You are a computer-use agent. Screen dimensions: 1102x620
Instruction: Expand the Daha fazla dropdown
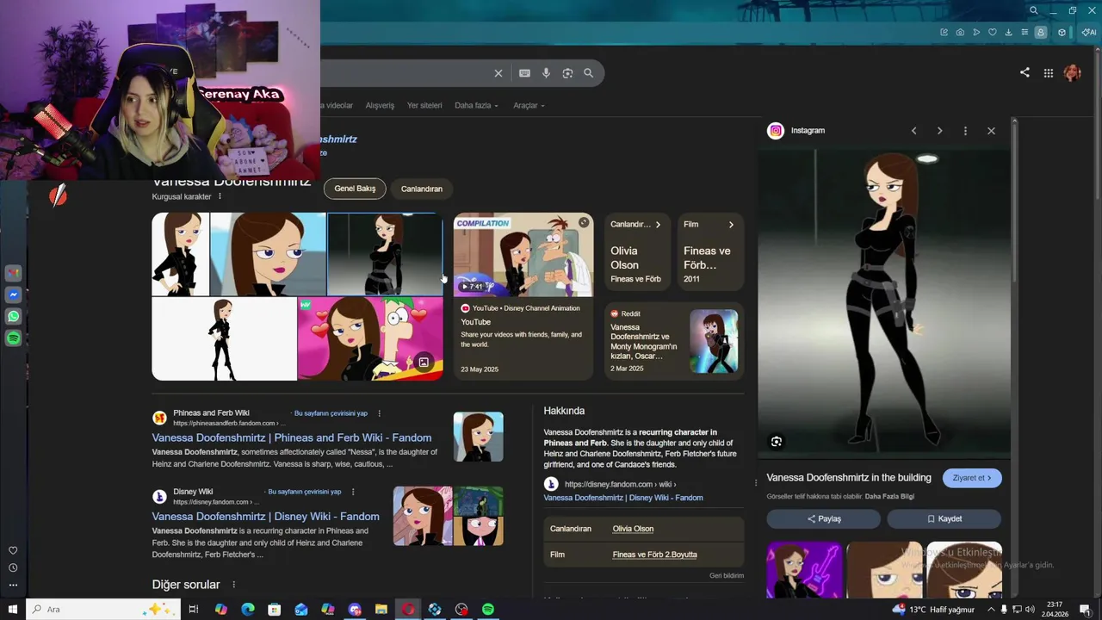pos(476,105)
